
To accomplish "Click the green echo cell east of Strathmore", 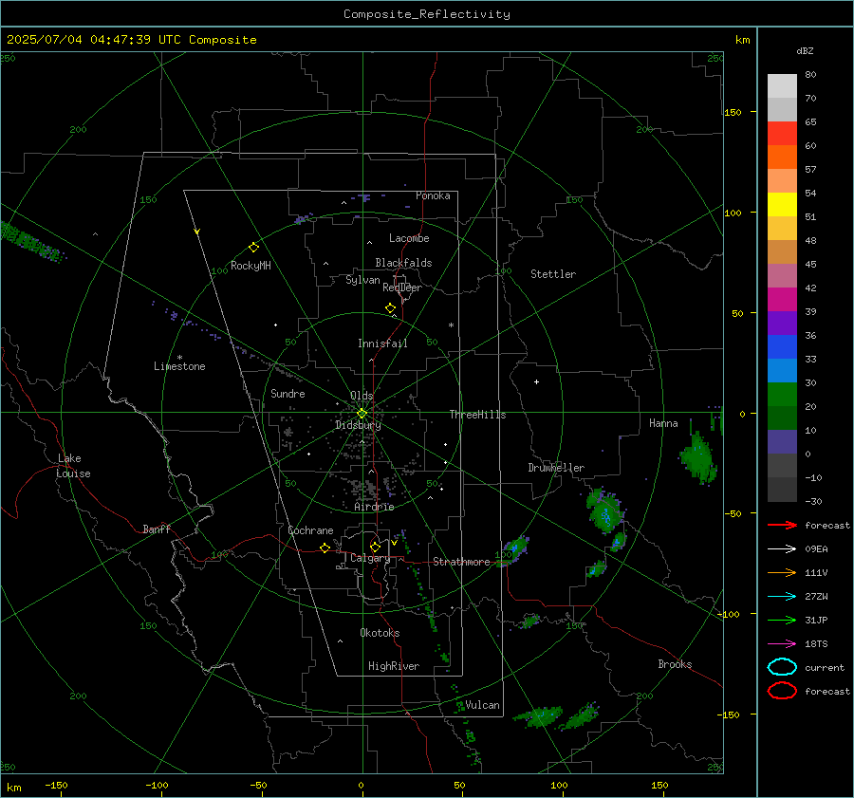I will (x=514, y=550).
